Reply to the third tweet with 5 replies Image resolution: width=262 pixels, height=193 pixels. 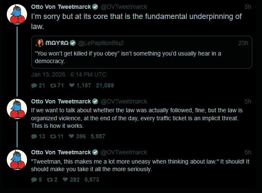[34, 180]
